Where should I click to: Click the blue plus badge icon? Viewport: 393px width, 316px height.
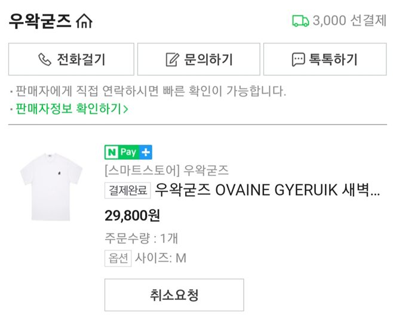(146, 151)
